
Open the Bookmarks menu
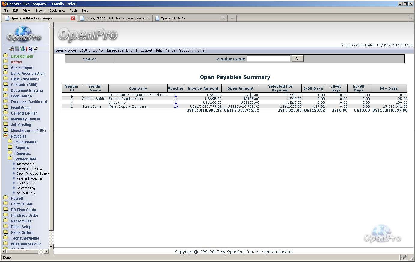click(x=57, y=10)
